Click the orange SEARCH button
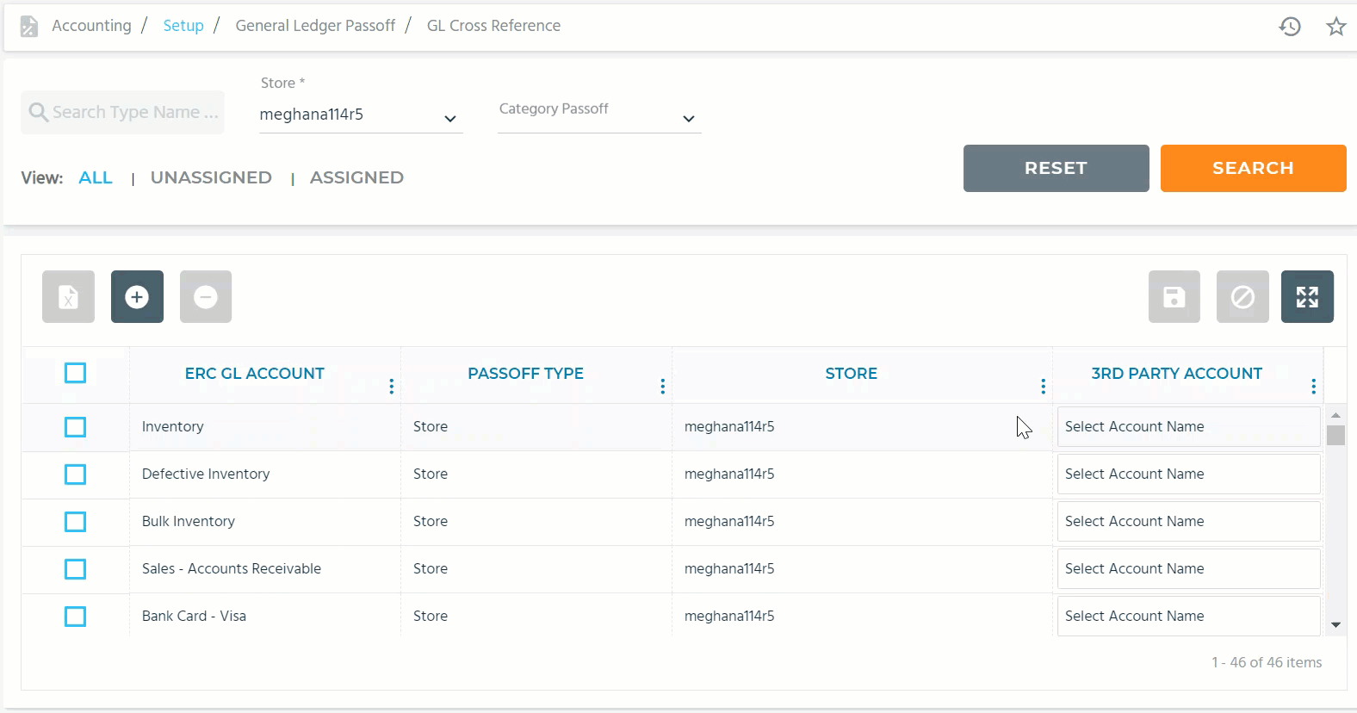Viewport: 1357px width, 713px height. tap(1253, 168)
